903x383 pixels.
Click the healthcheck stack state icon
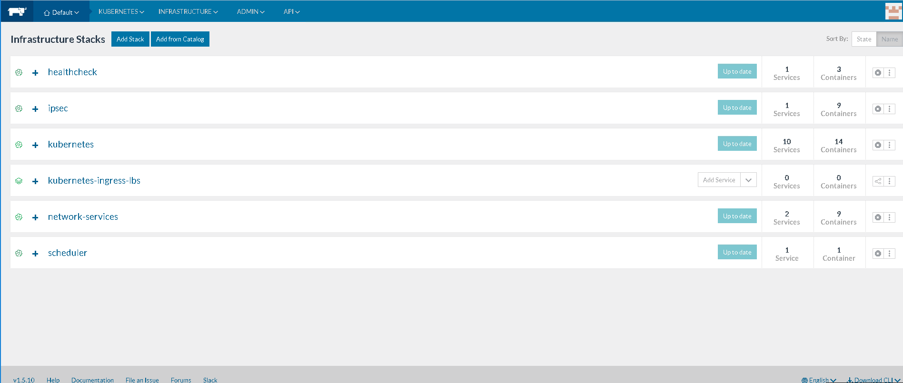click(x=19, y=72)
